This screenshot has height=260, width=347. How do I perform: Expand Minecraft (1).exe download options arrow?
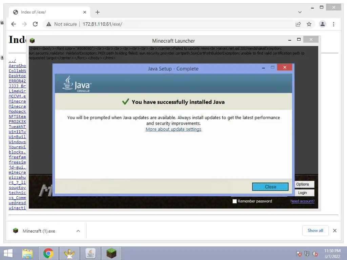(x=78, y=231)
